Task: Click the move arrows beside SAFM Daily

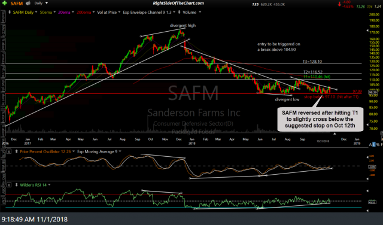Action: 10,12
